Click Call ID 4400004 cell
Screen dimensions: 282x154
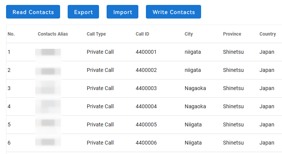pos(146,106)
